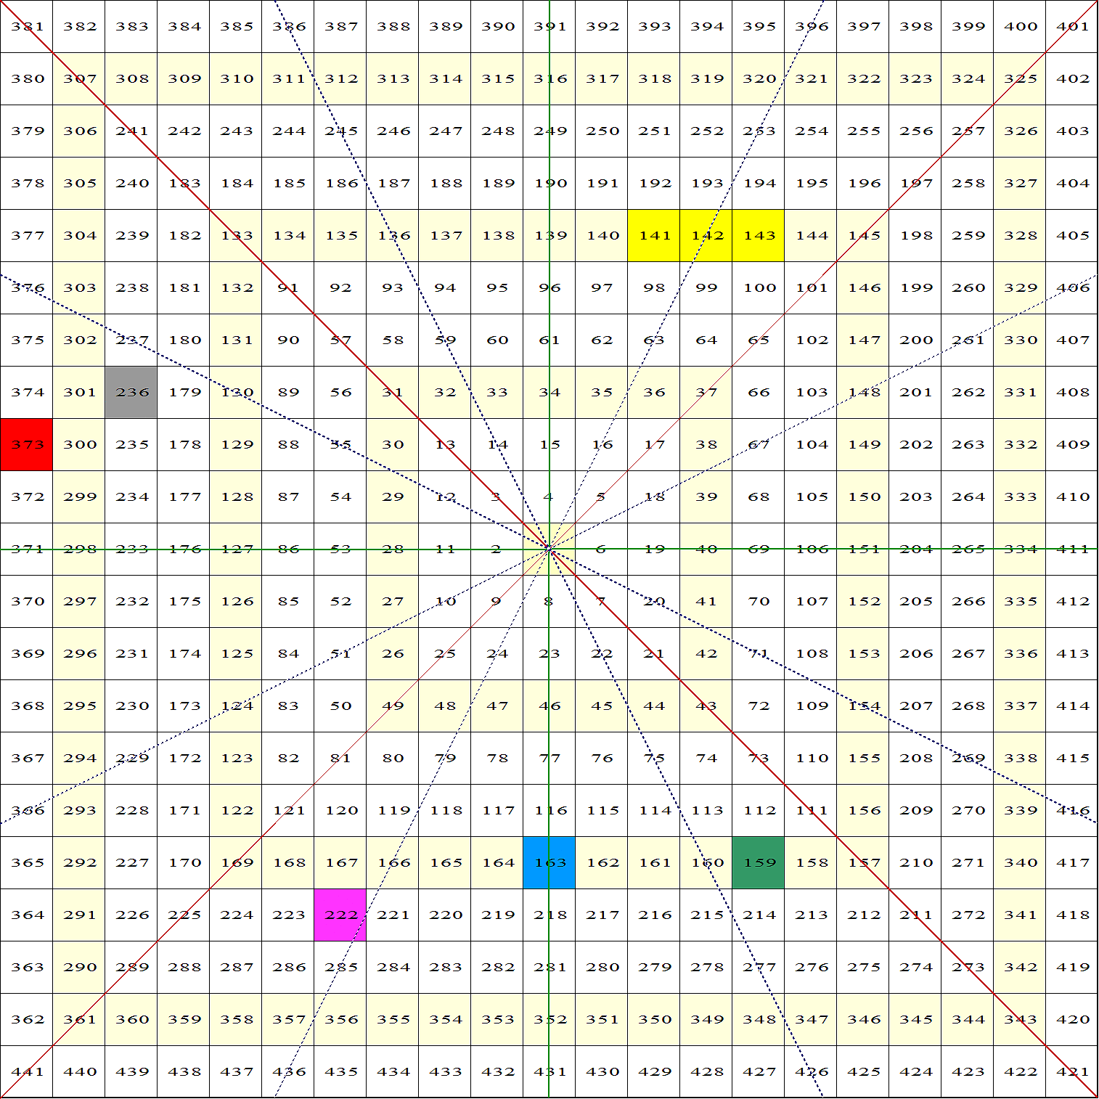Click the corner cell numbered 381
This screenshot has height=1099, width=1099.
26,26
